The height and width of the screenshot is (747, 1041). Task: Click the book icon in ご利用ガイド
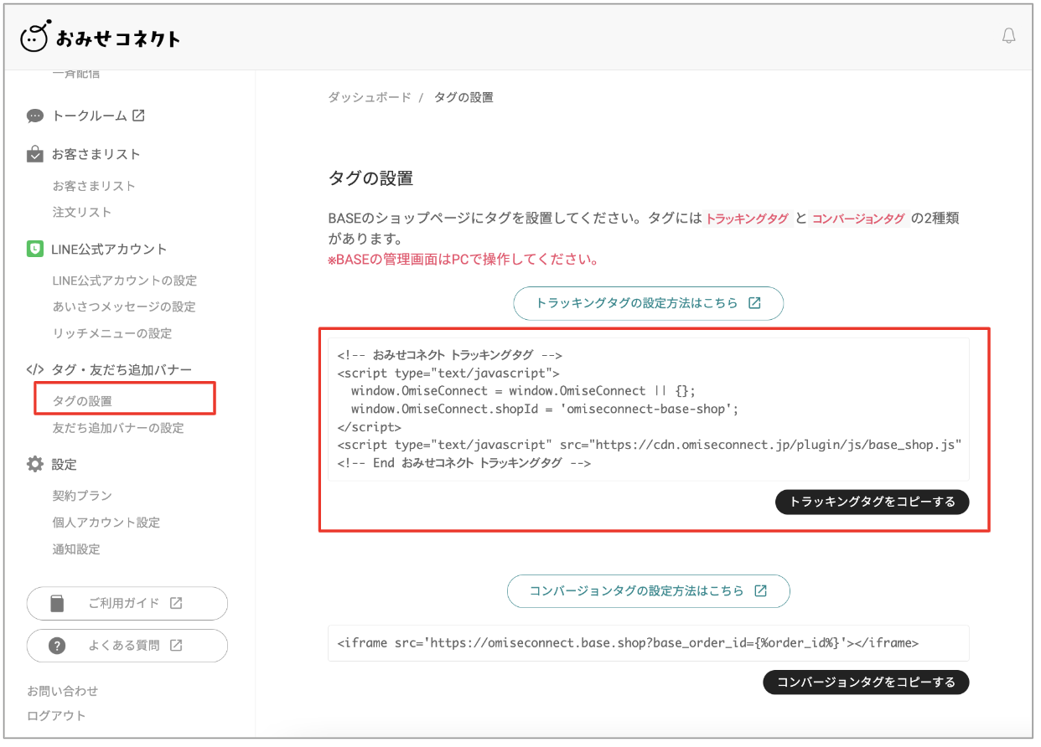57,603
